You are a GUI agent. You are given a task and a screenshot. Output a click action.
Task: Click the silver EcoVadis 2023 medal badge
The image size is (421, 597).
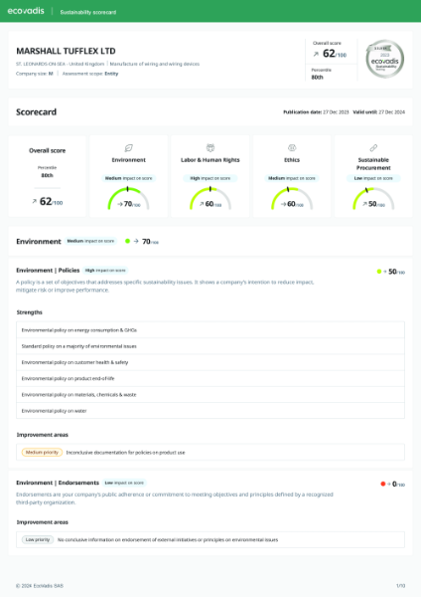[x=384, y=59]
